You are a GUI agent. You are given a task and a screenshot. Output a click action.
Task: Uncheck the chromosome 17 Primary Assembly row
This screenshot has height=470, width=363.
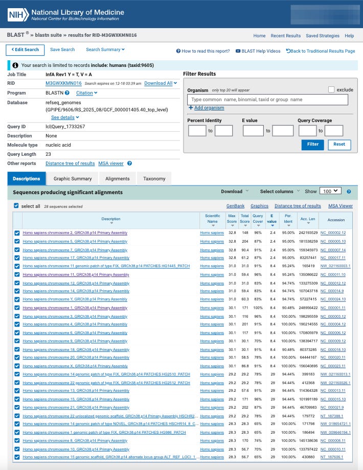point(17,258)
